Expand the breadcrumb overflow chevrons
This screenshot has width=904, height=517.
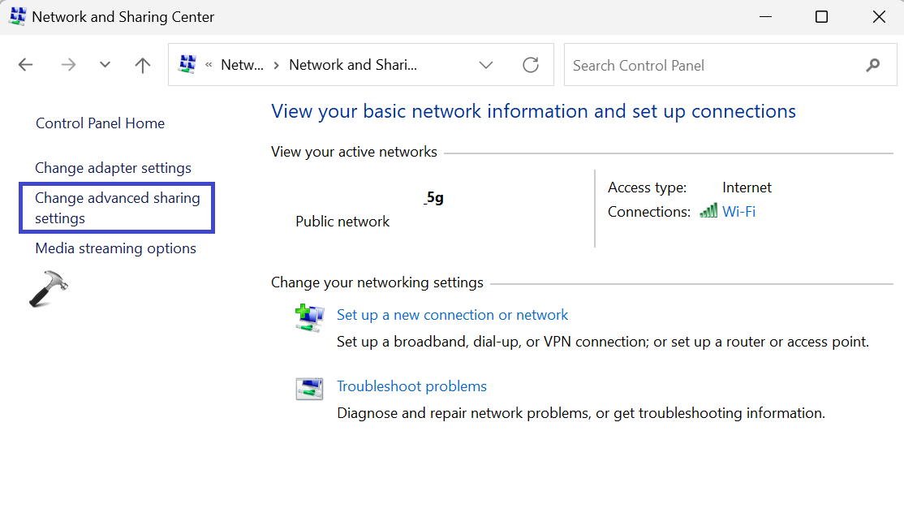point(209,66)
